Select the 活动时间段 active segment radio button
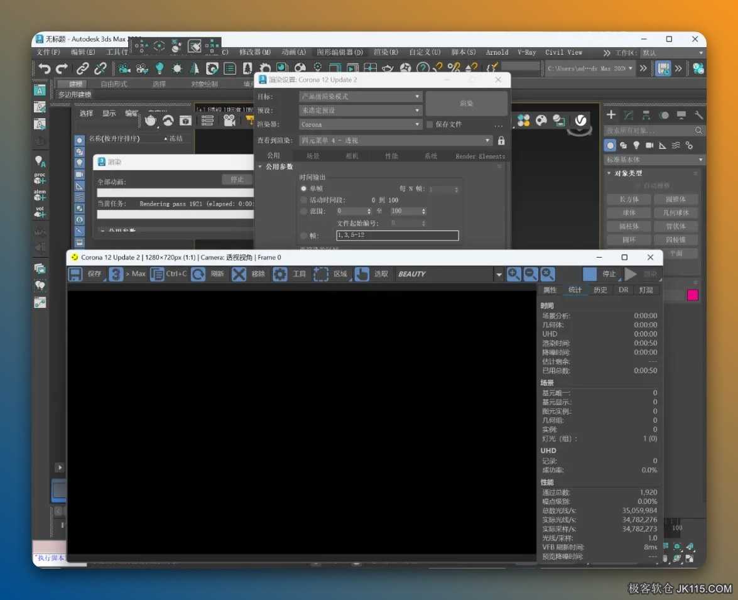 (x=303, y=200)
